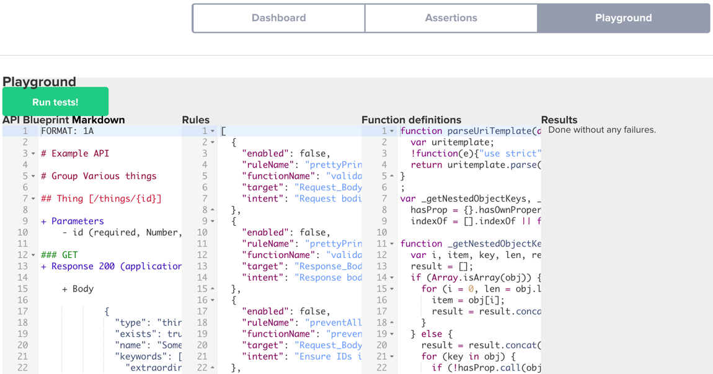Click the 'Function definitions' heading
The width and height of the screenshot is (713, 374).
tap(412, 120)
